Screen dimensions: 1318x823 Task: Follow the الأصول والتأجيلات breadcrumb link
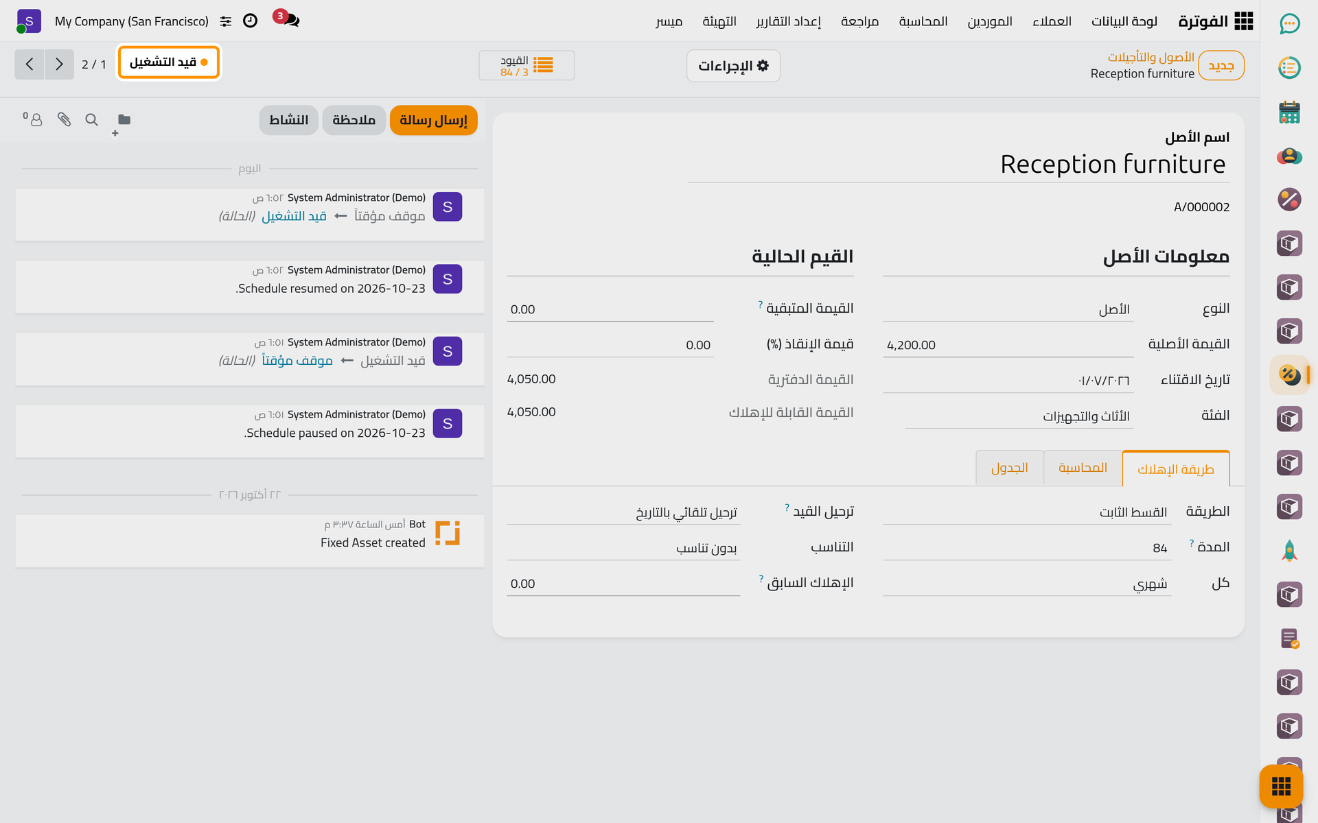coord(1151,57)
